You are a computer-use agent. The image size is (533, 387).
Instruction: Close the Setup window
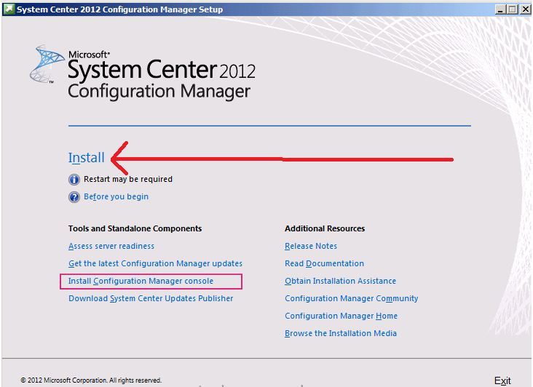(x=525, y=9)
